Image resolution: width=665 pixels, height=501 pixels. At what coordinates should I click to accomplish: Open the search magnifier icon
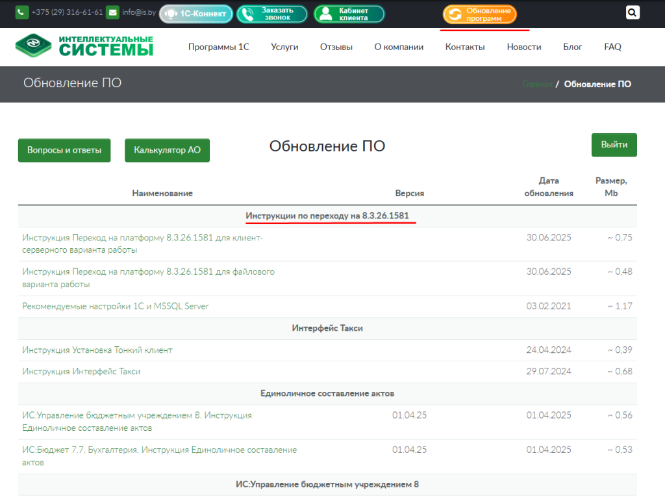(x=632, y=12)
